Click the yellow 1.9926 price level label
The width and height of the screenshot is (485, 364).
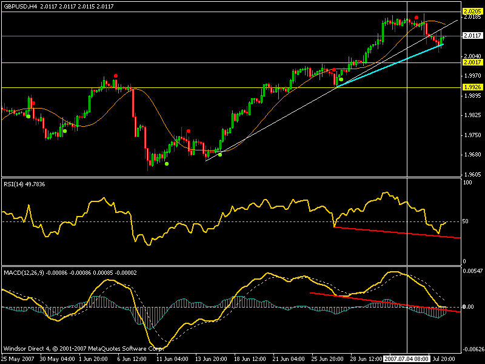pyautogui.click(x=472, y=87)
